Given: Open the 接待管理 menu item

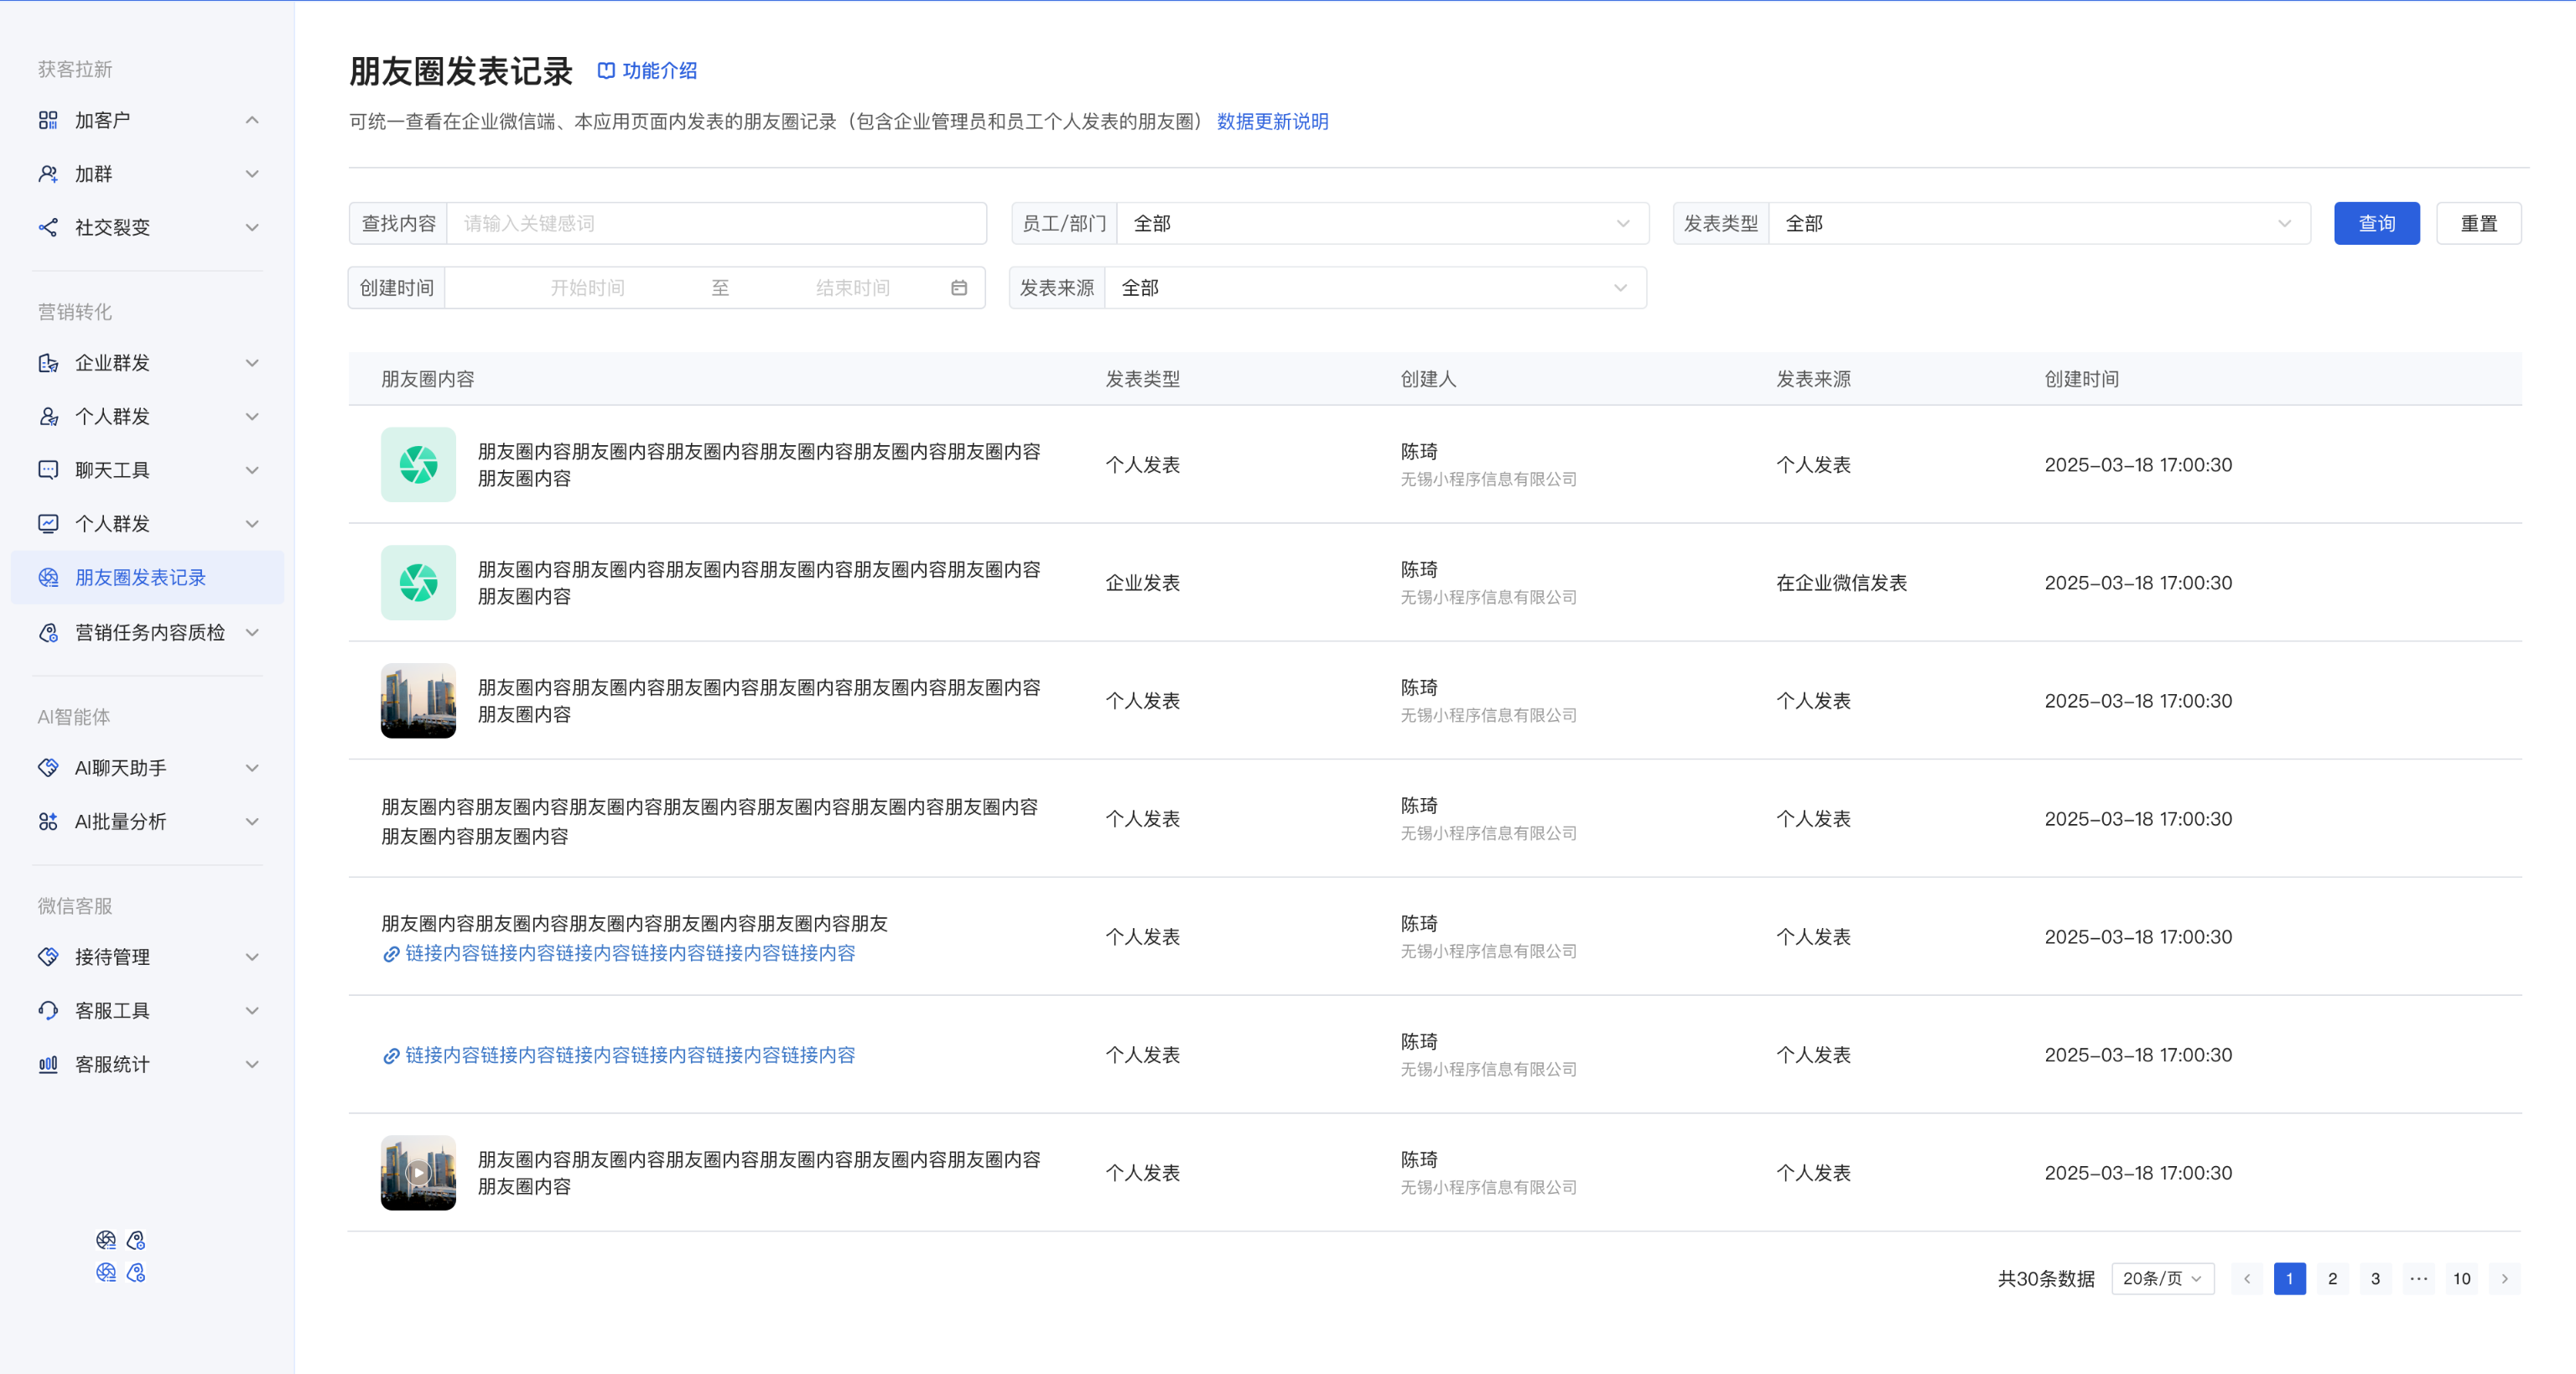Looking at the screenshot, I should 148,957.
